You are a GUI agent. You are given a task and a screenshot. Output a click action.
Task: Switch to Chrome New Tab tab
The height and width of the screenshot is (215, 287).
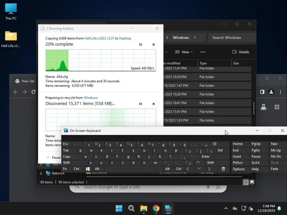click(25, 81)
